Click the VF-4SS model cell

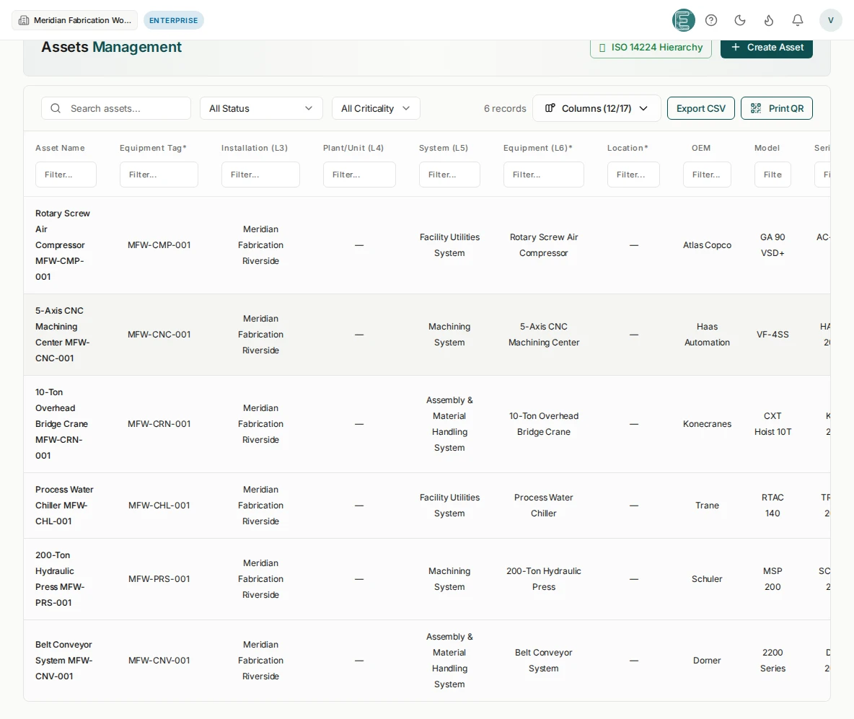pyautogui.click(x=772, y=335)
